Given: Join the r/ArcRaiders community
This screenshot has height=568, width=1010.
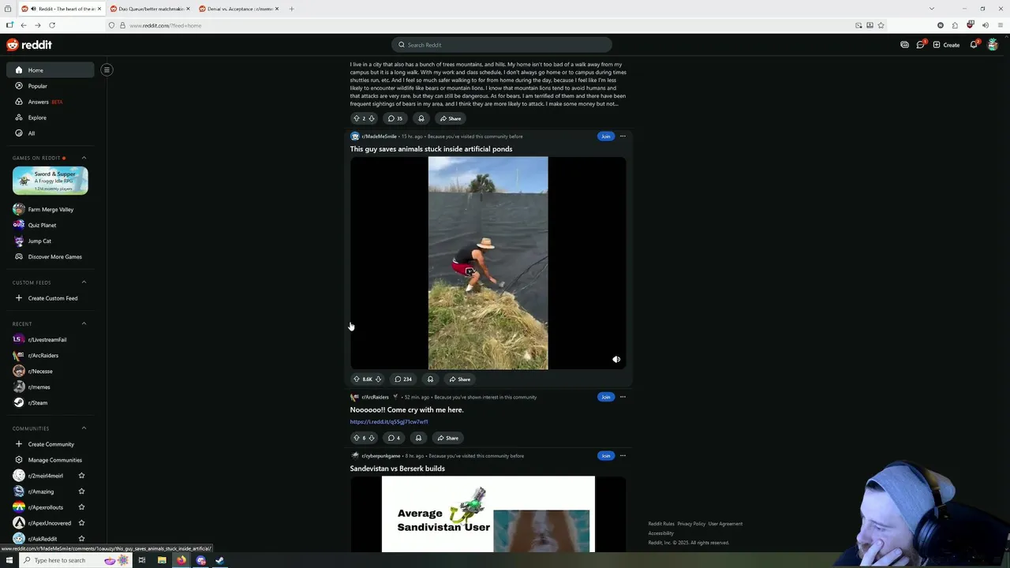Looking at the screenshot, I should (x=605, y=397).
